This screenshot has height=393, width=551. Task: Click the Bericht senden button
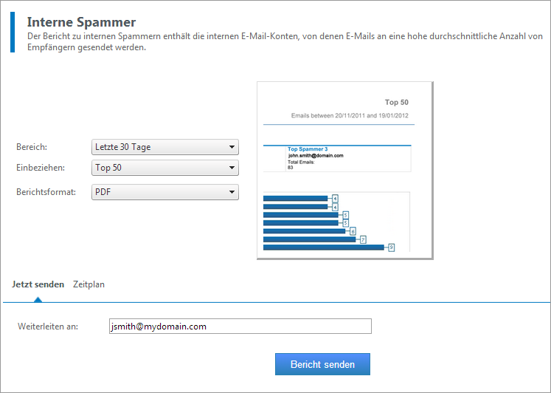(x=322, y=364)
